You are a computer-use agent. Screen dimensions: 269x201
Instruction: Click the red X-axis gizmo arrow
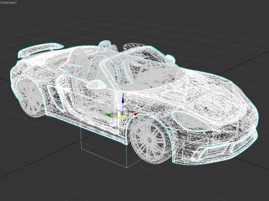(137, 113)
